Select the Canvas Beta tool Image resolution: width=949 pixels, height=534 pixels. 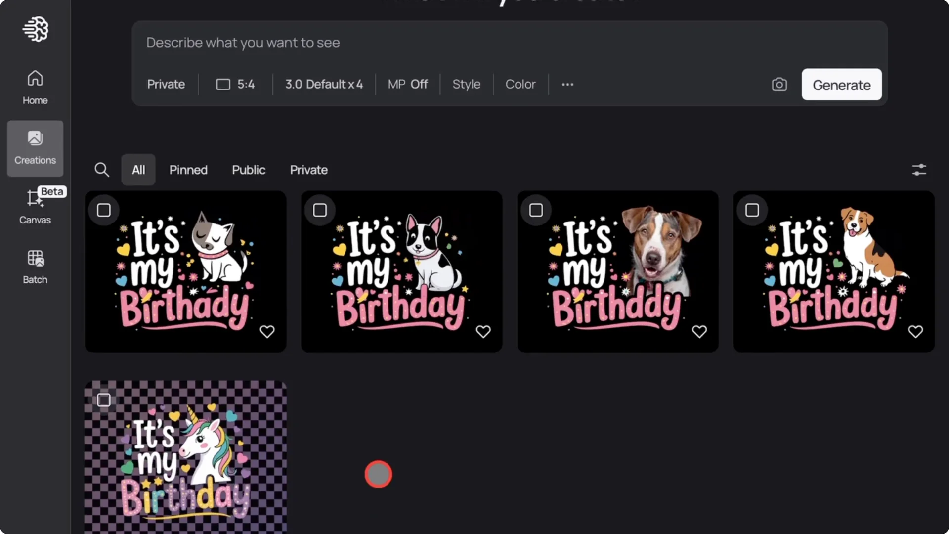point(35,207)
